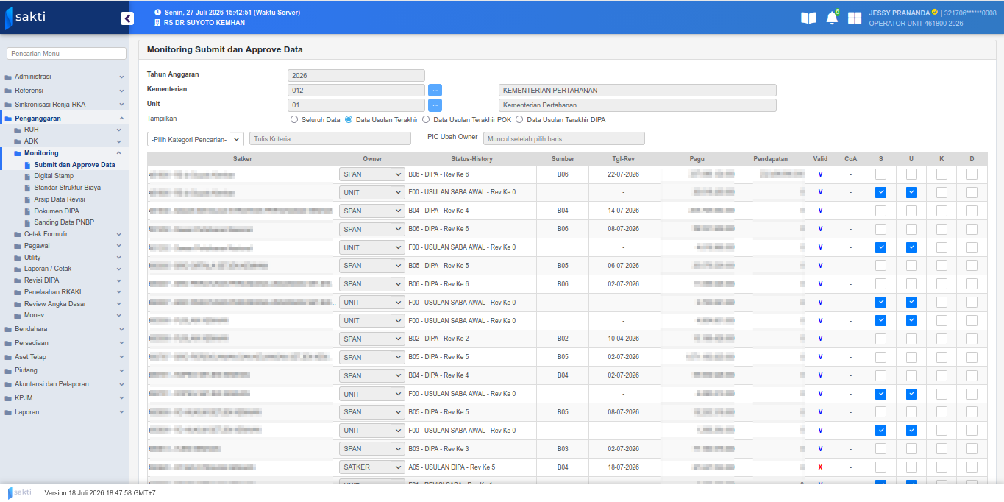Click the Dokumen DIPA document icon

[28, 211]
